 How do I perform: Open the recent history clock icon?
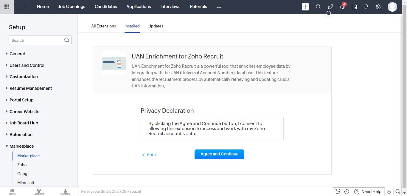pos(347,192)
